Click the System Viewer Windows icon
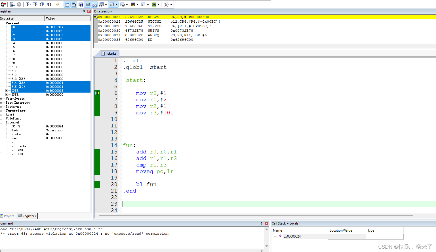Viewport: 436px width, 252px height. (154, 5)
